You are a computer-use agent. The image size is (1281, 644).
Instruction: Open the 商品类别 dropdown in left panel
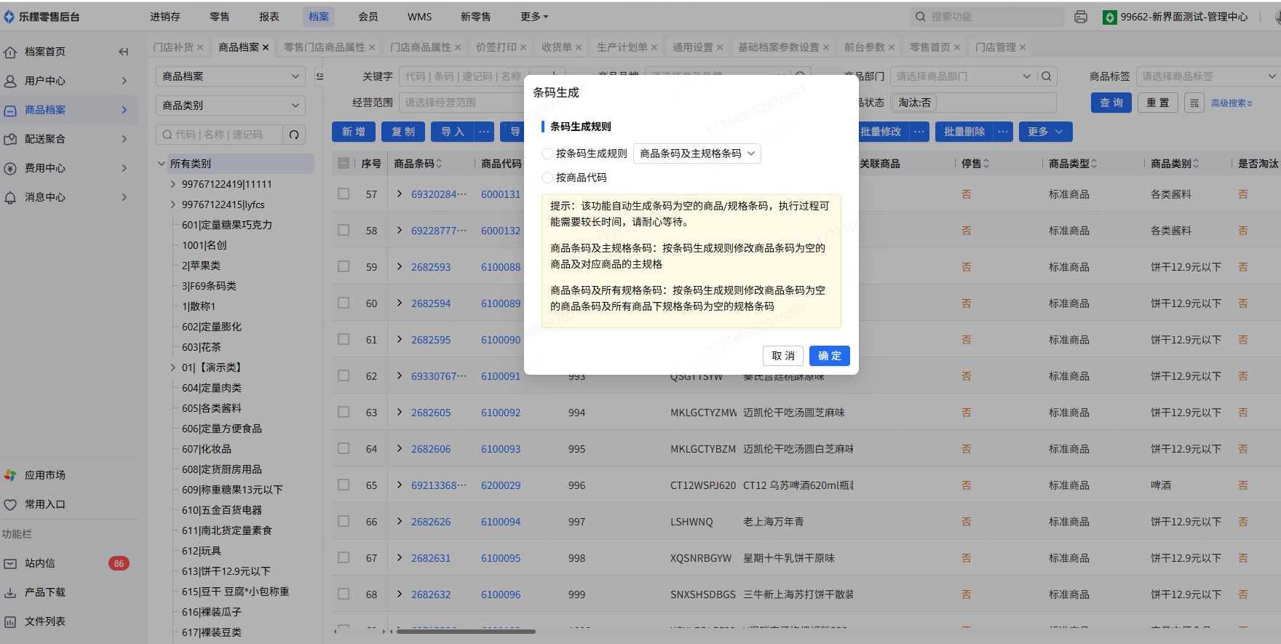point(230,106)
